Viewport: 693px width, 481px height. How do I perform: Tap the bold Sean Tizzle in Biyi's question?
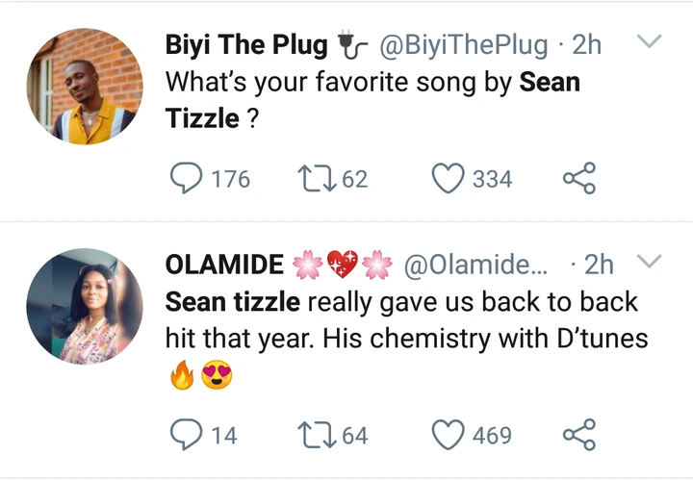[550, 83]
